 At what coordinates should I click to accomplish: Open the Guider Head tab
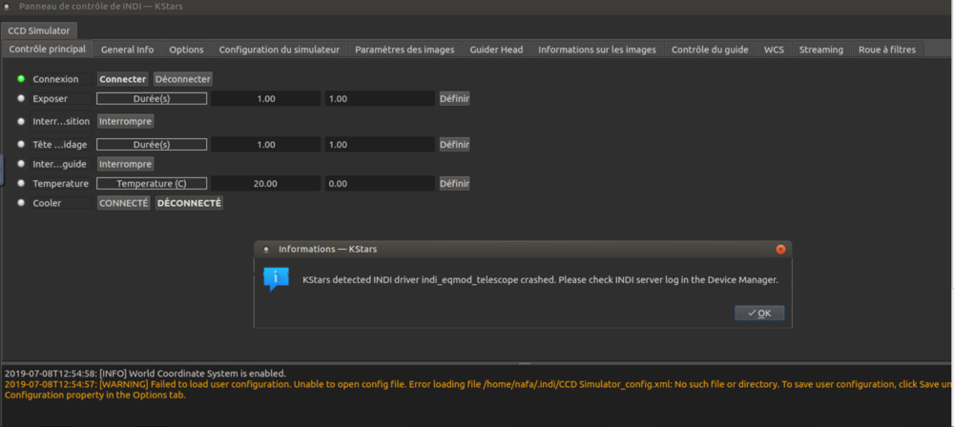coord(496,50)
